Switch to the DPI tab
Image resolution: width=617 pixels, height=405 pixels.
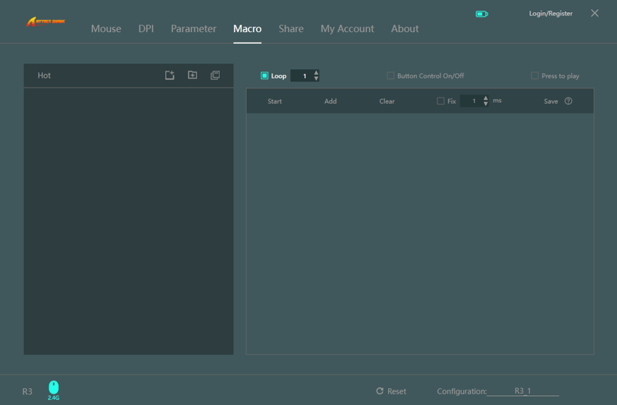click(146, 28)
